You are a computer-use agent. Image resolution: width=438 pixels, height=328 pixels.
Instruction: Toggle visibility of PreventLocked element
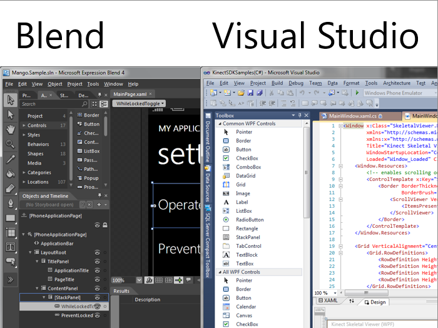click(x=97, y=315)
